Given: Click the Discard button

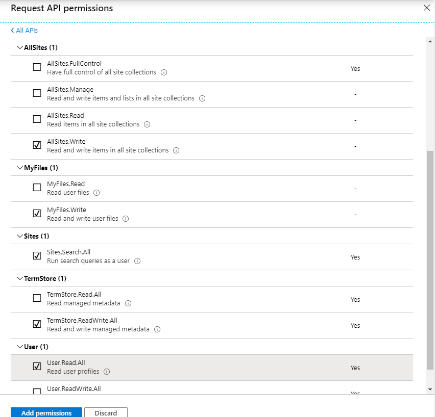Looking at the screenshot, I should coord(106,412).
